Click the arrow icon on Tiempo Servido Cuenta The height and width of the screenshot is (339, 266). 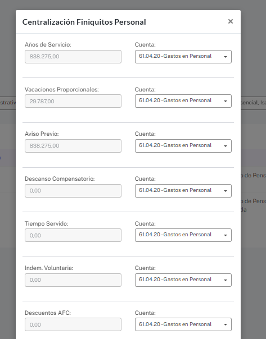226,235
